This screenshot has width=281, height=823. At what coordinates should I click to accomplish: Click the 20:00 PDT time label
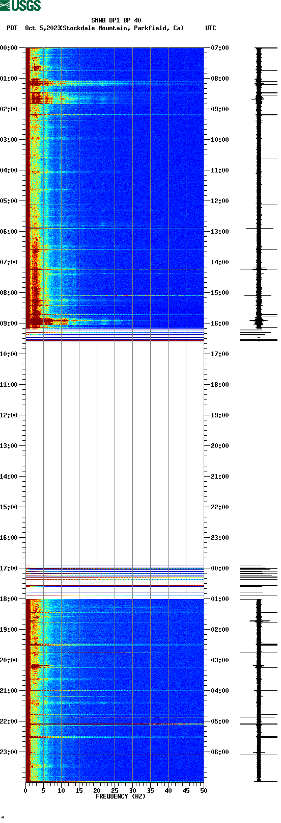tap(9, 660)
